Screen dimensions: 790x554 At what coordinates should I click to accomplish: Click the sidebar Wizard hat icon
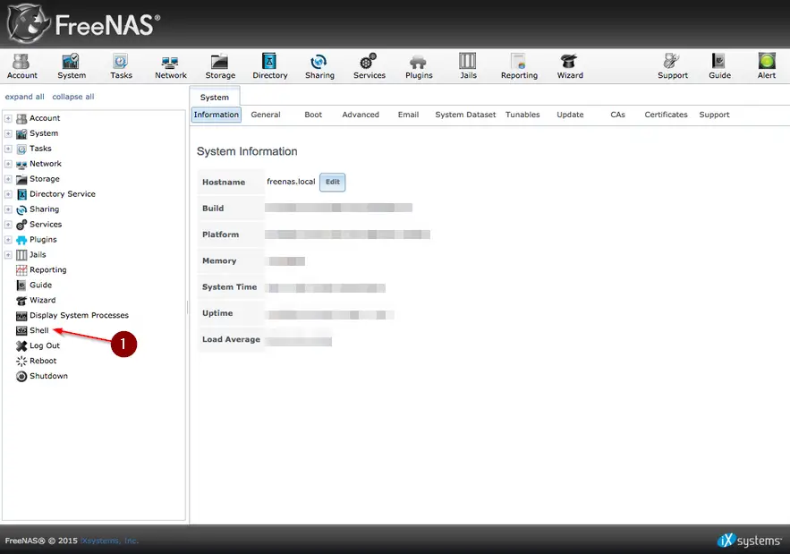pos(21,301)
